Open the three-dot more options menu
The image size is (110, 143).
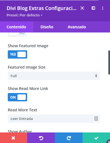[103, 8]
